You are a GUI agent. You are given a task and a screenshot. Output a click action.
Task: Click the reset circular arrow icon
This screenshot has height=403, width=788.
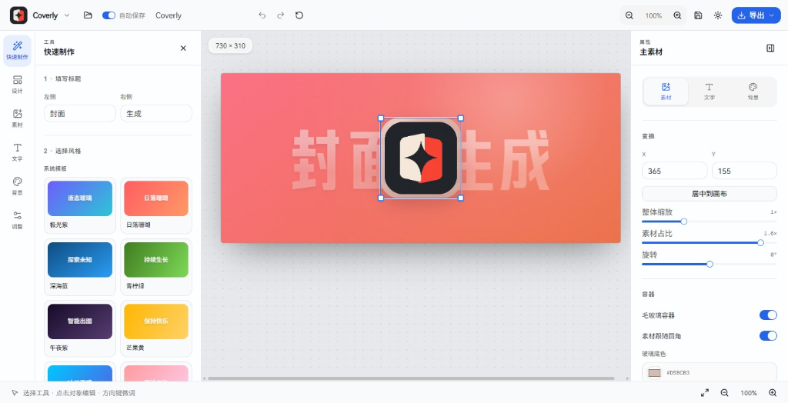pyautogui.click(x=299, y=15)
